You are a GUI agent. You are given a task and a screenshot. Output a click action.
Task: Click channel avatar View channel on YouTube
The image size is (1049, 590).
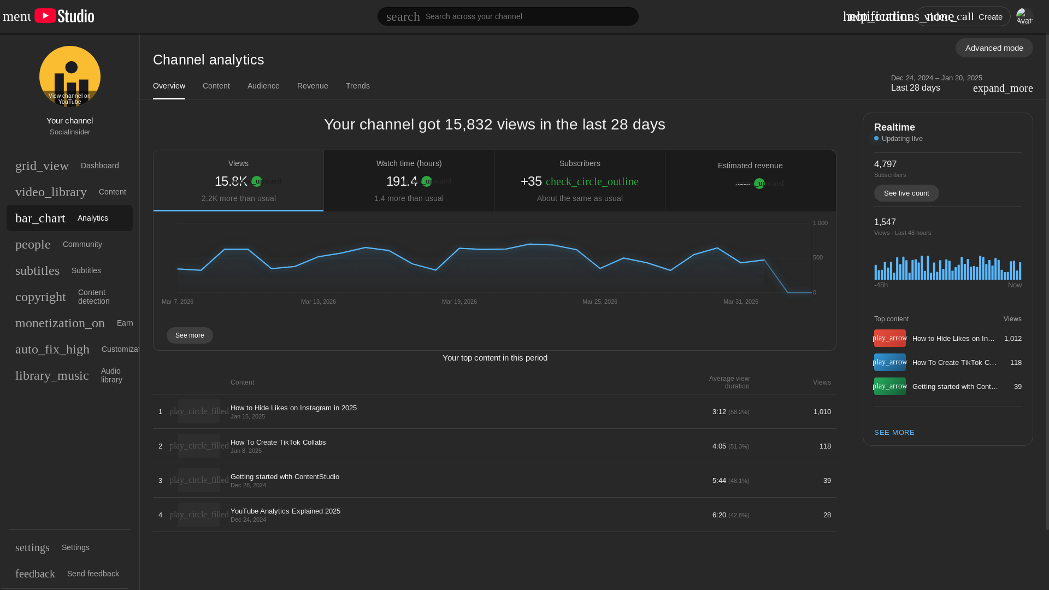tap(70, 76)
